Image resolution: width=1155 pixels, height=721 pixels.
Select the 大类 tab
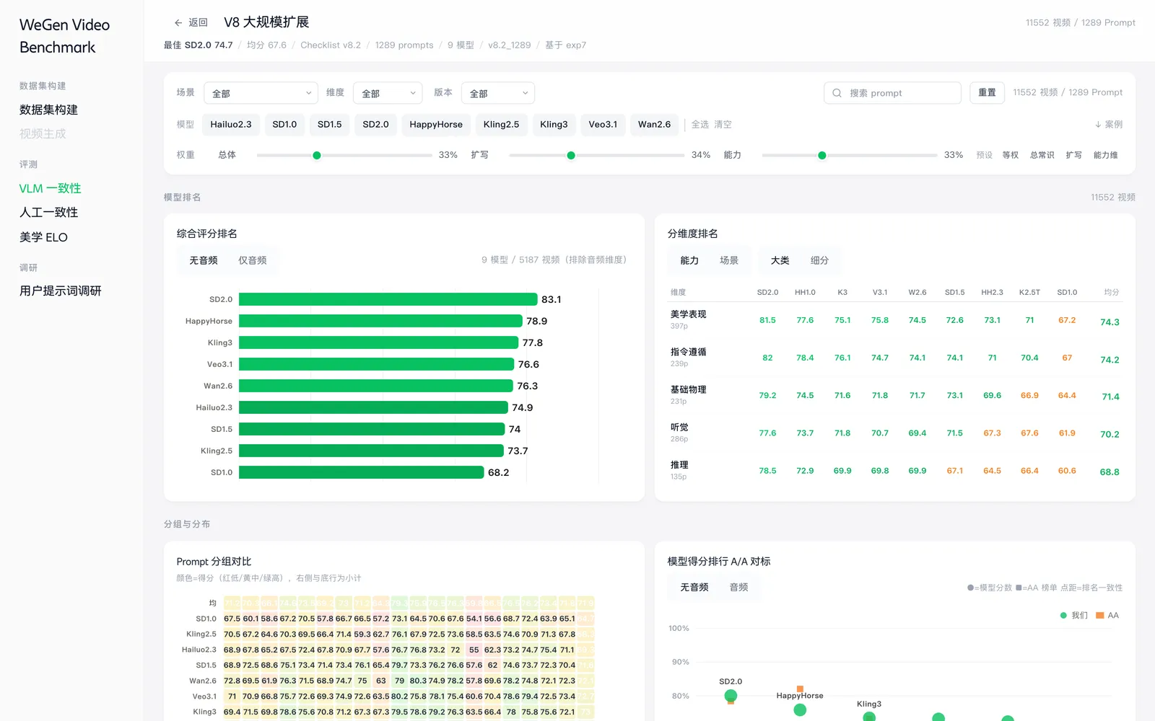pos(780,260)
